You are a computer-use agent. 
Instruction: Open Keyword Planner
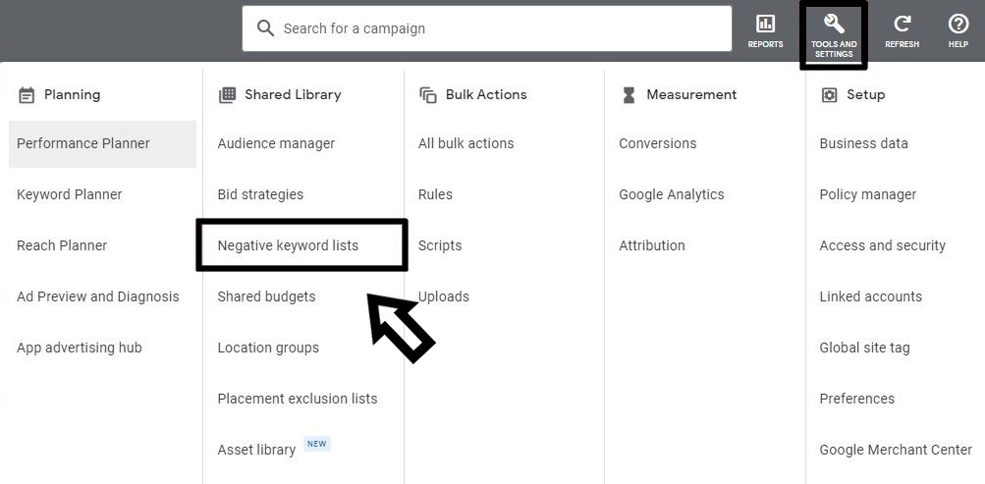click(x=70, y=194)
